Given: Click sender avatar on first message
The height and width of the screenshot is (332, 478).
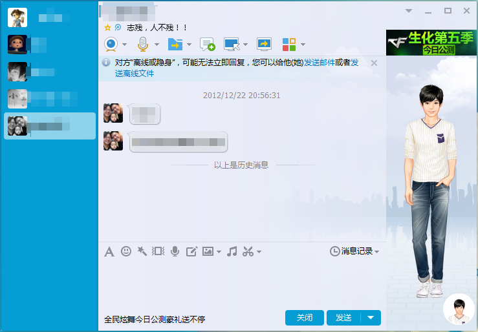Looking at the screenshot, I should 113,113.
